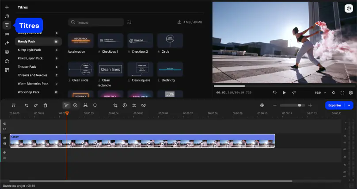
Task: Click the sort order icon beside the search box
Action: (x=129, y=22)
